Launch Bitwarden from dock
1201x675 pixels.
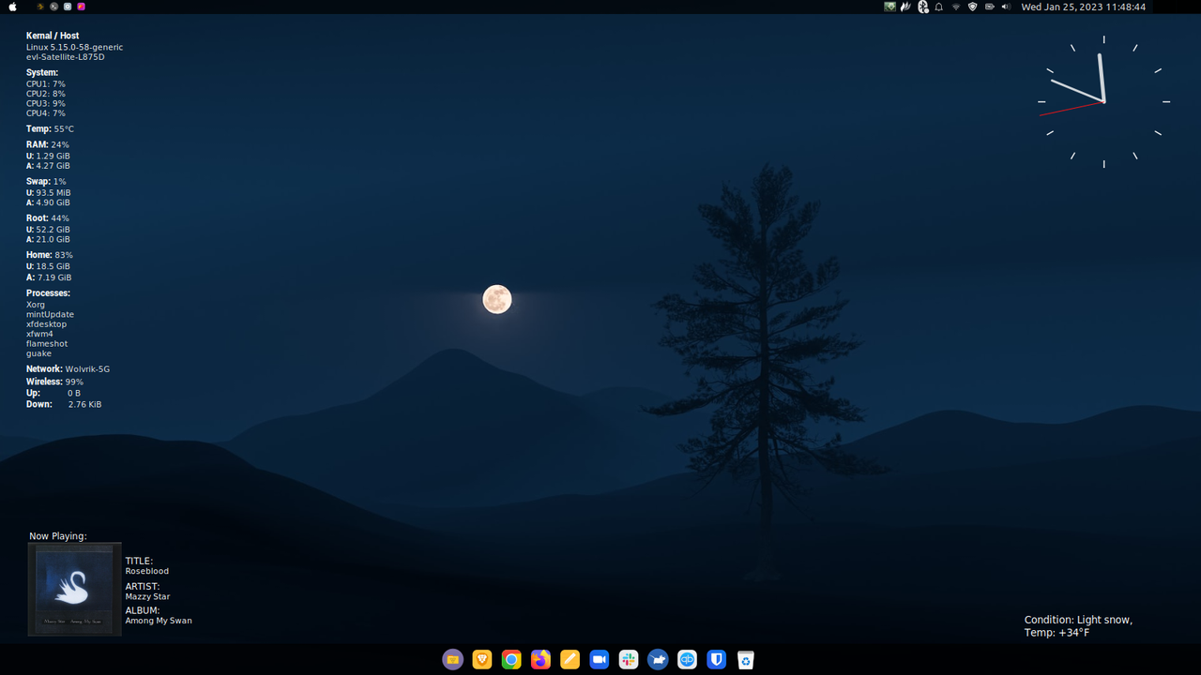pyautogui.click(x=716, y=660)
